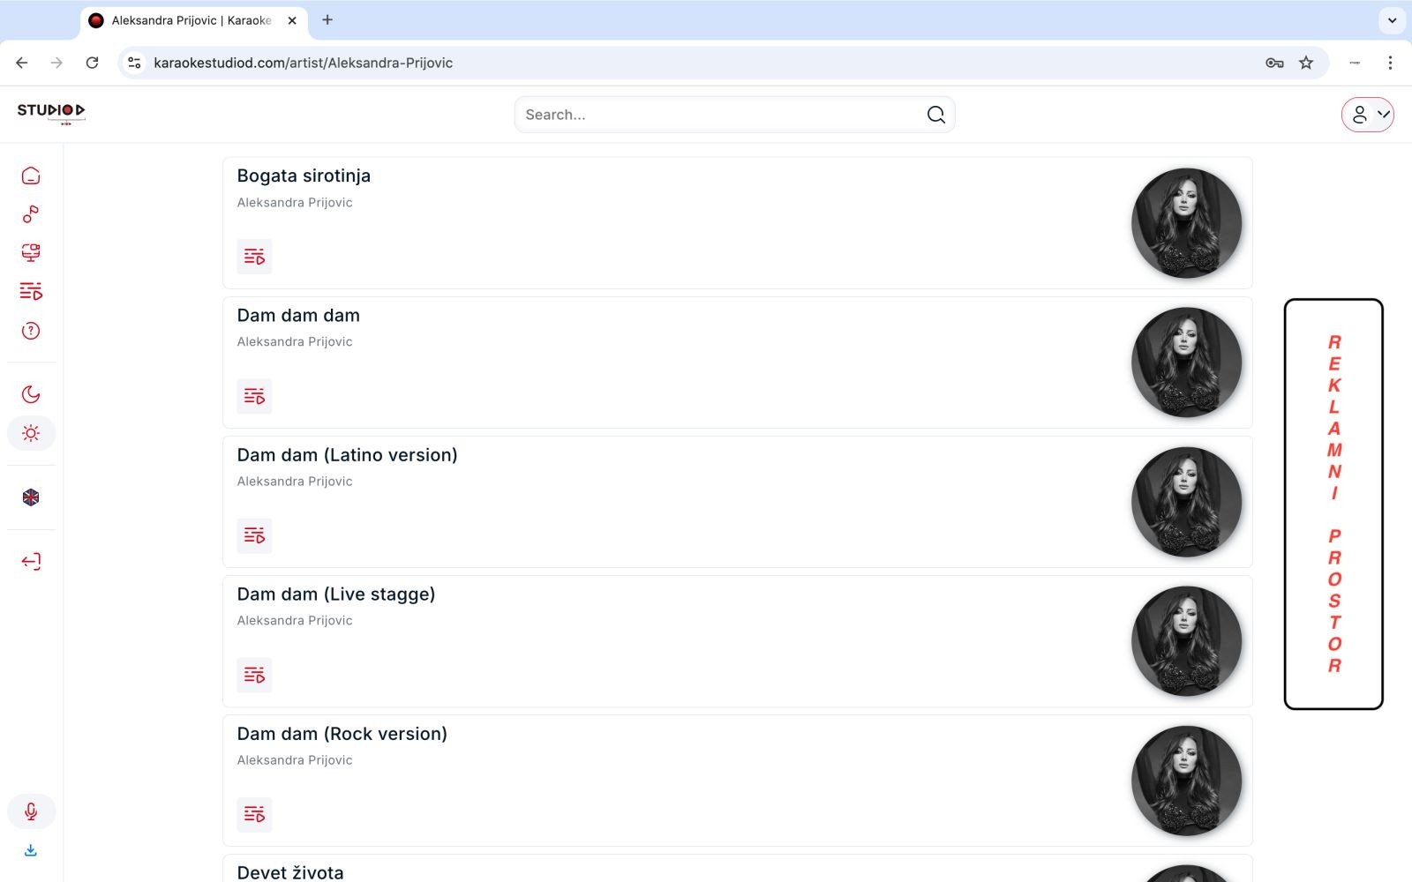
Task: Open a new browser tab
Action: click(327, 20)
